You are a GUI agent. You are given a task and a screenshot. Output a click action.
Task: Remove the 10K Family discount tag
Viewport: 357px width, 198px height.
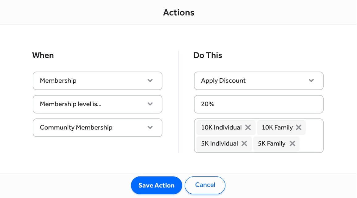(x=299, y=127)
